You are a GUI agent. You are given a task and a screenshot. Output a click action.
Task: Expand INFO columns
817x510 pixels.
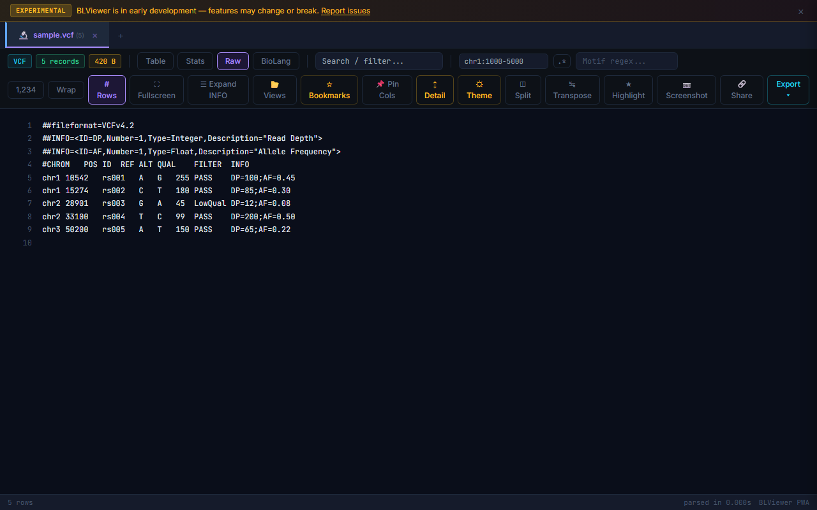pyautogui.click(x=218, y=90)
